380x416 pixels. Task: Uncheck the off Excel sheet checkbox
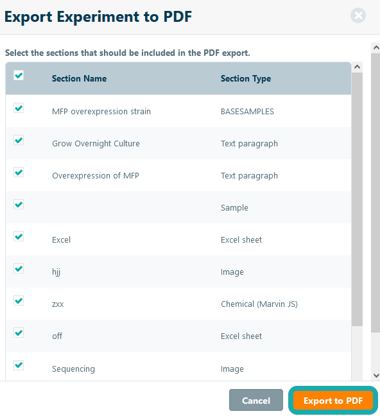pos(19,333)
